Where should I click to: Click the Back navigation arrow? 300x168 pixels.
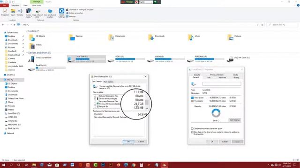pyautogui.click(x=3, y=25)
